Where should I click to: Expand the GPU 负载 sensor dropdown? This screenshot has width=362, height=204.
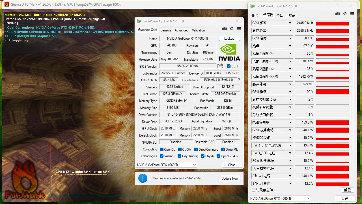click(290, 92)
